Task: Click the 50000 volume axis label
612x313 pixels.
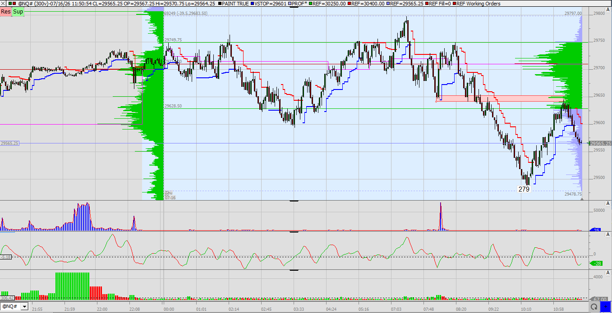Action: tap(599, 210)
